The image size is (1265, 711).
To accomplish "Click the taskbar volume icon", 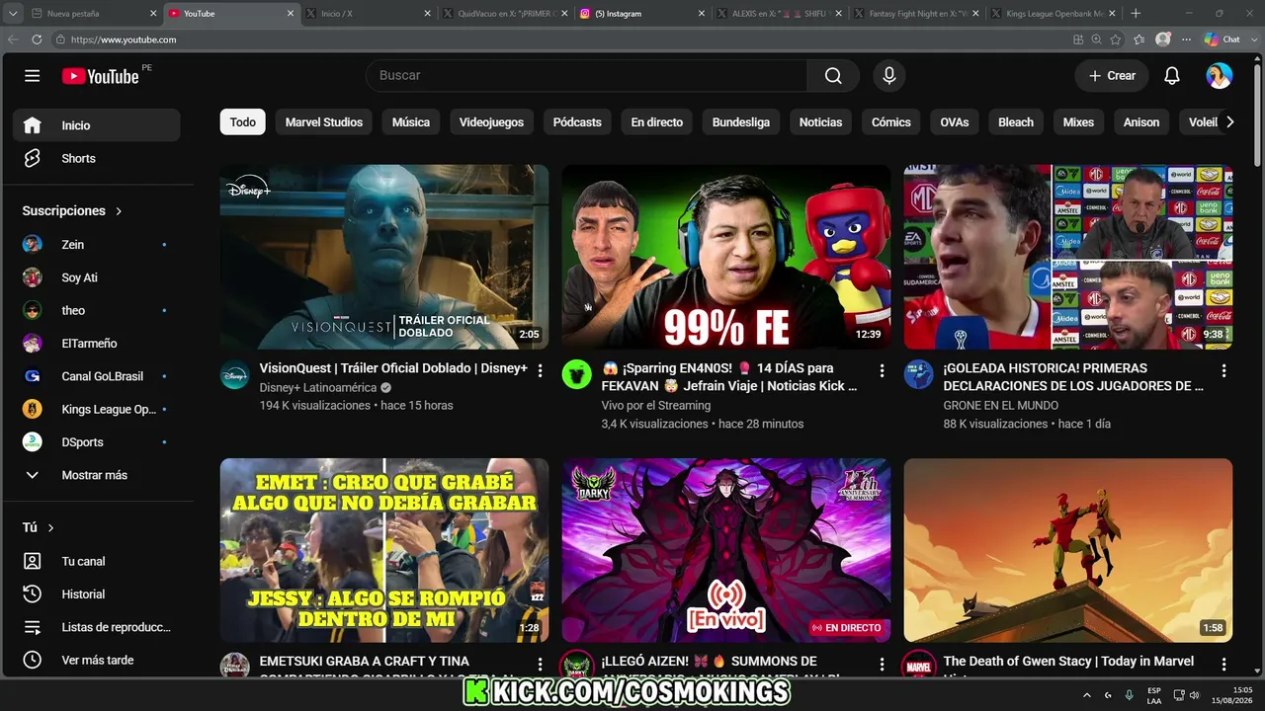I will pos(1195,695).
